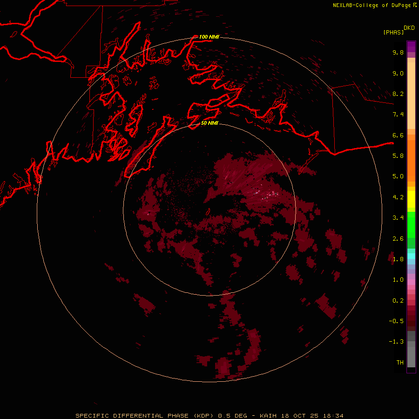
Task: Click the DKD legend title
Action: [409, 28]
